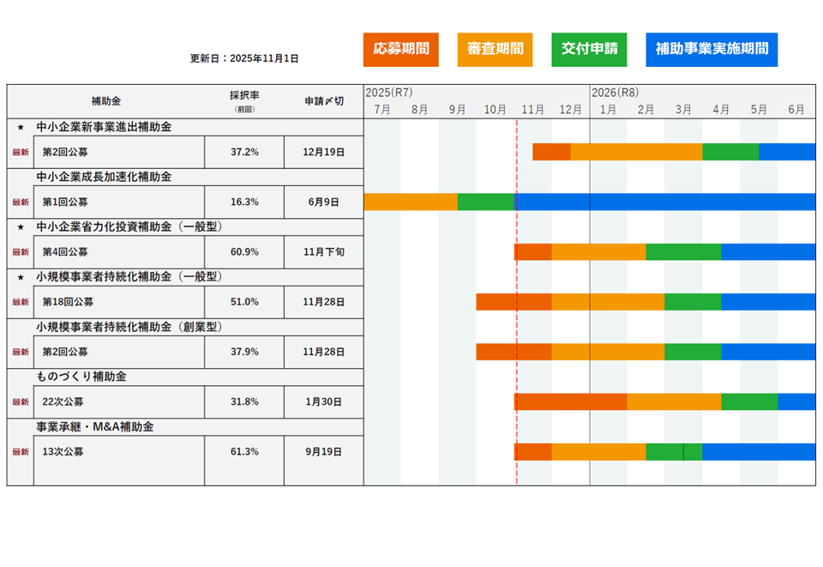Click the dark orange application bar for ものづくり補助金
The image size is (823, 567).
point(570,401)
